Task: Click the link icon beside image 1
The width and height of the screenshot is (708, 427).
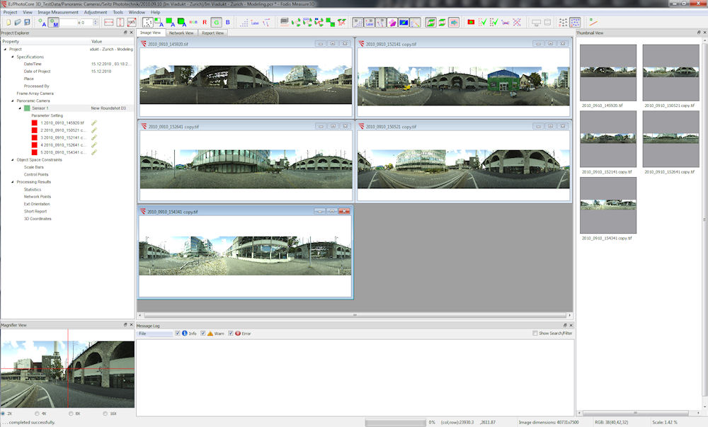Action: 93,123
